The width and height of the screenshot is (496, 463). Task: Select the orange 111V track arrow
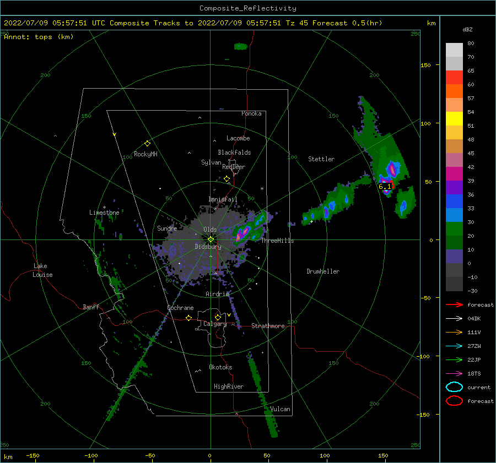[x=454, y=332]
